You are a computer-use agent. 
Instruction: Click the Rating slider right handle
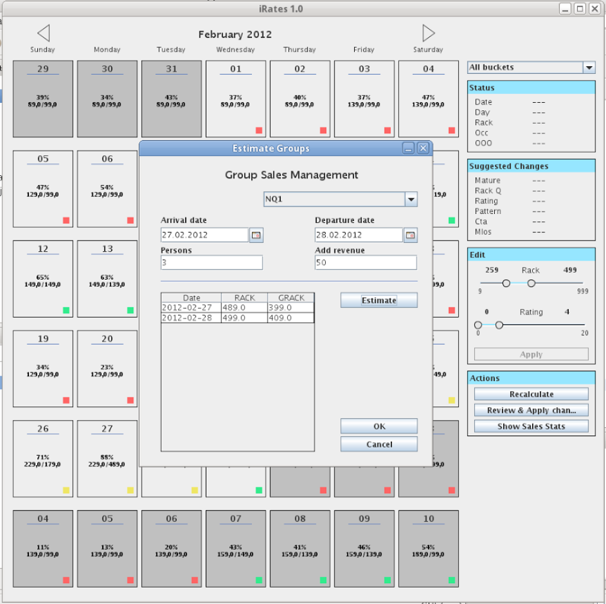click(x=499, y=325)
